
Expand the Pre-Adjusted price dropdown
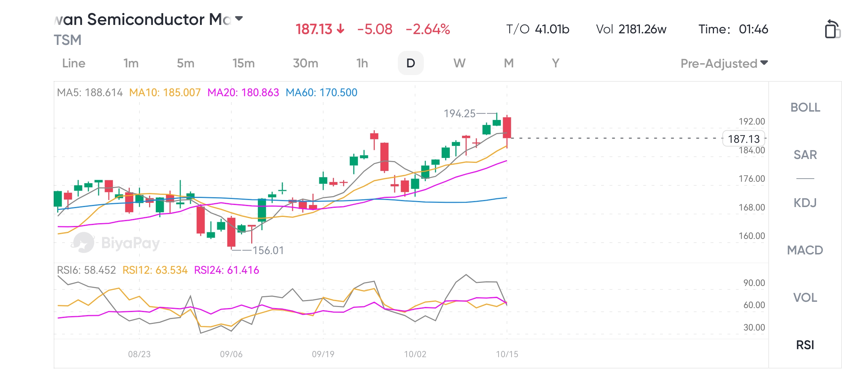click(x=724, y=64)
